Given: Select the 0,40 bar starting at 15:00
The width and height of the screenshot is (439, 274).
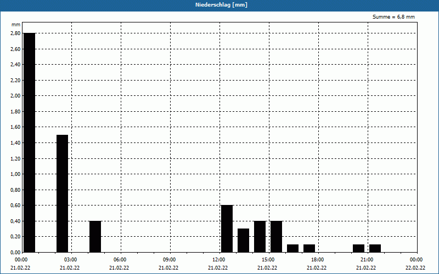Looking at the screenshot, I should [277, 237].
